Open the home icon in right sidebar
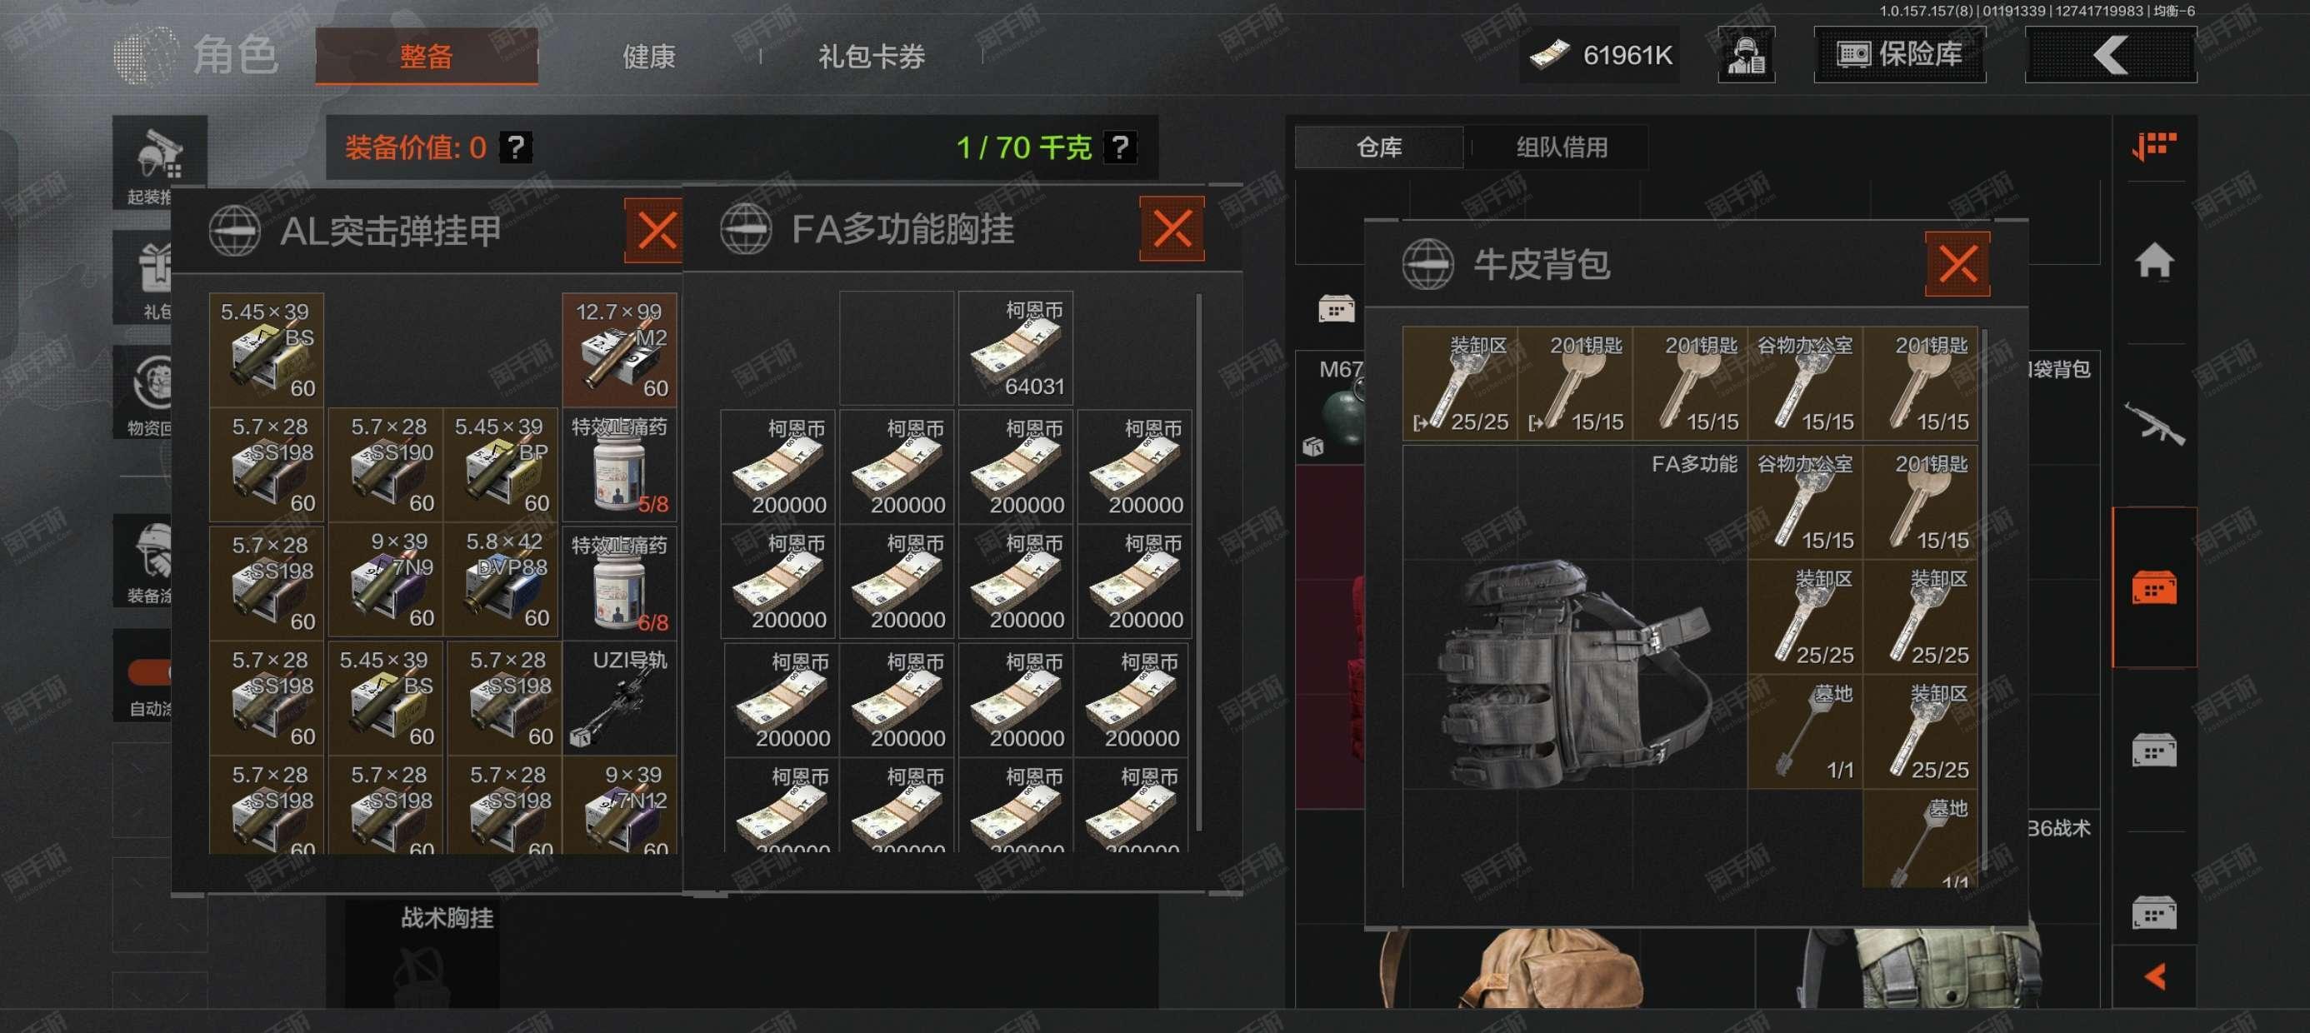Image resolution: width=2310 pixels, height=1033 pixels. [2154, 262]
